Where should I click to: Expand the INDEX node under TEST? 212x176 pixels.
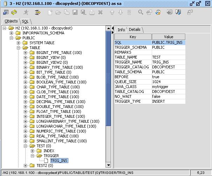coord(32,151)
